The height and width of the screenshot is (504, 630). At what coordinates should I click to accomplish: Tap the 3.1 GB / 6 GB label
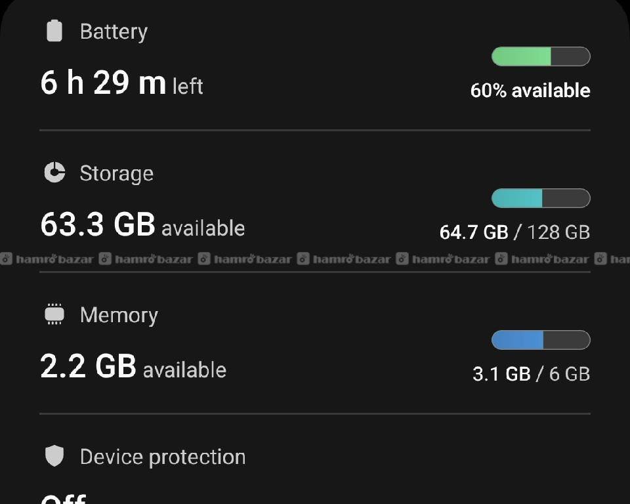point(531,374)
